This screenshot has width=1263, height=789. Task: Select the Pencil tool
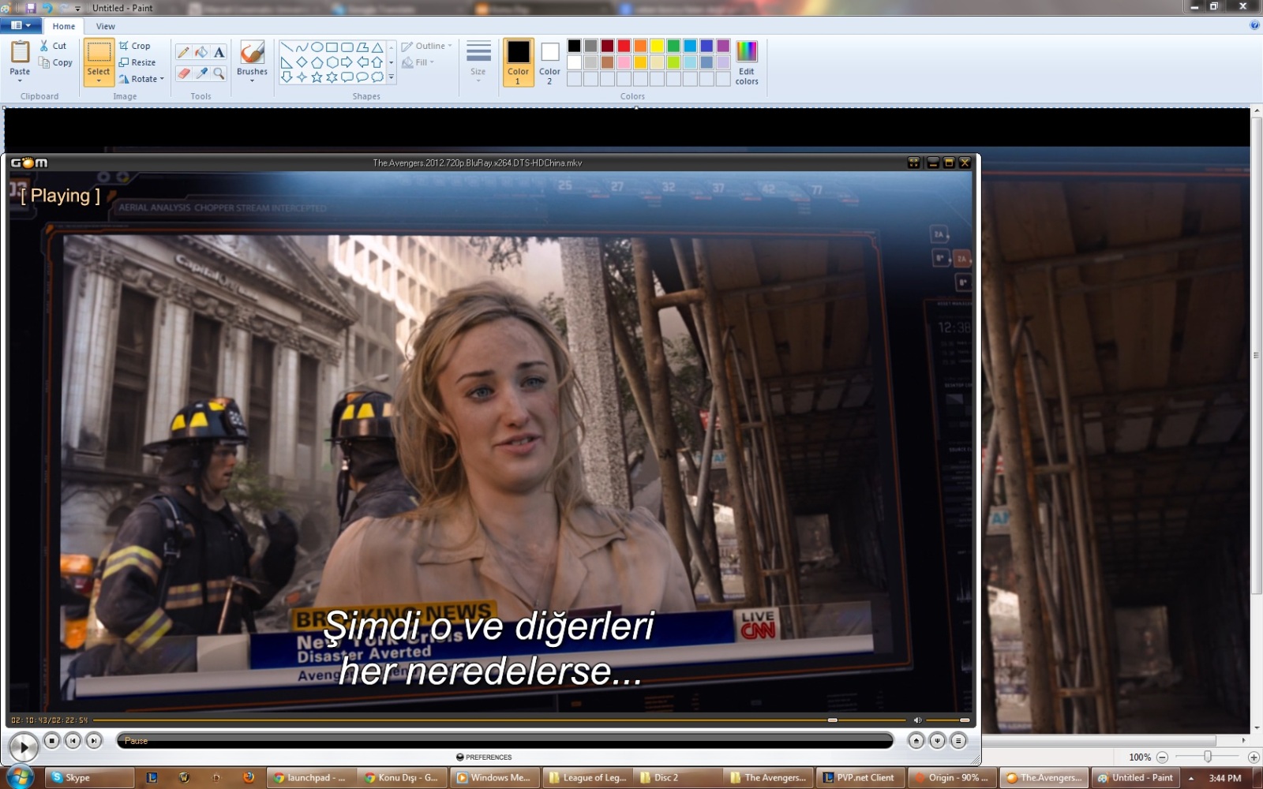pos(183,52)
